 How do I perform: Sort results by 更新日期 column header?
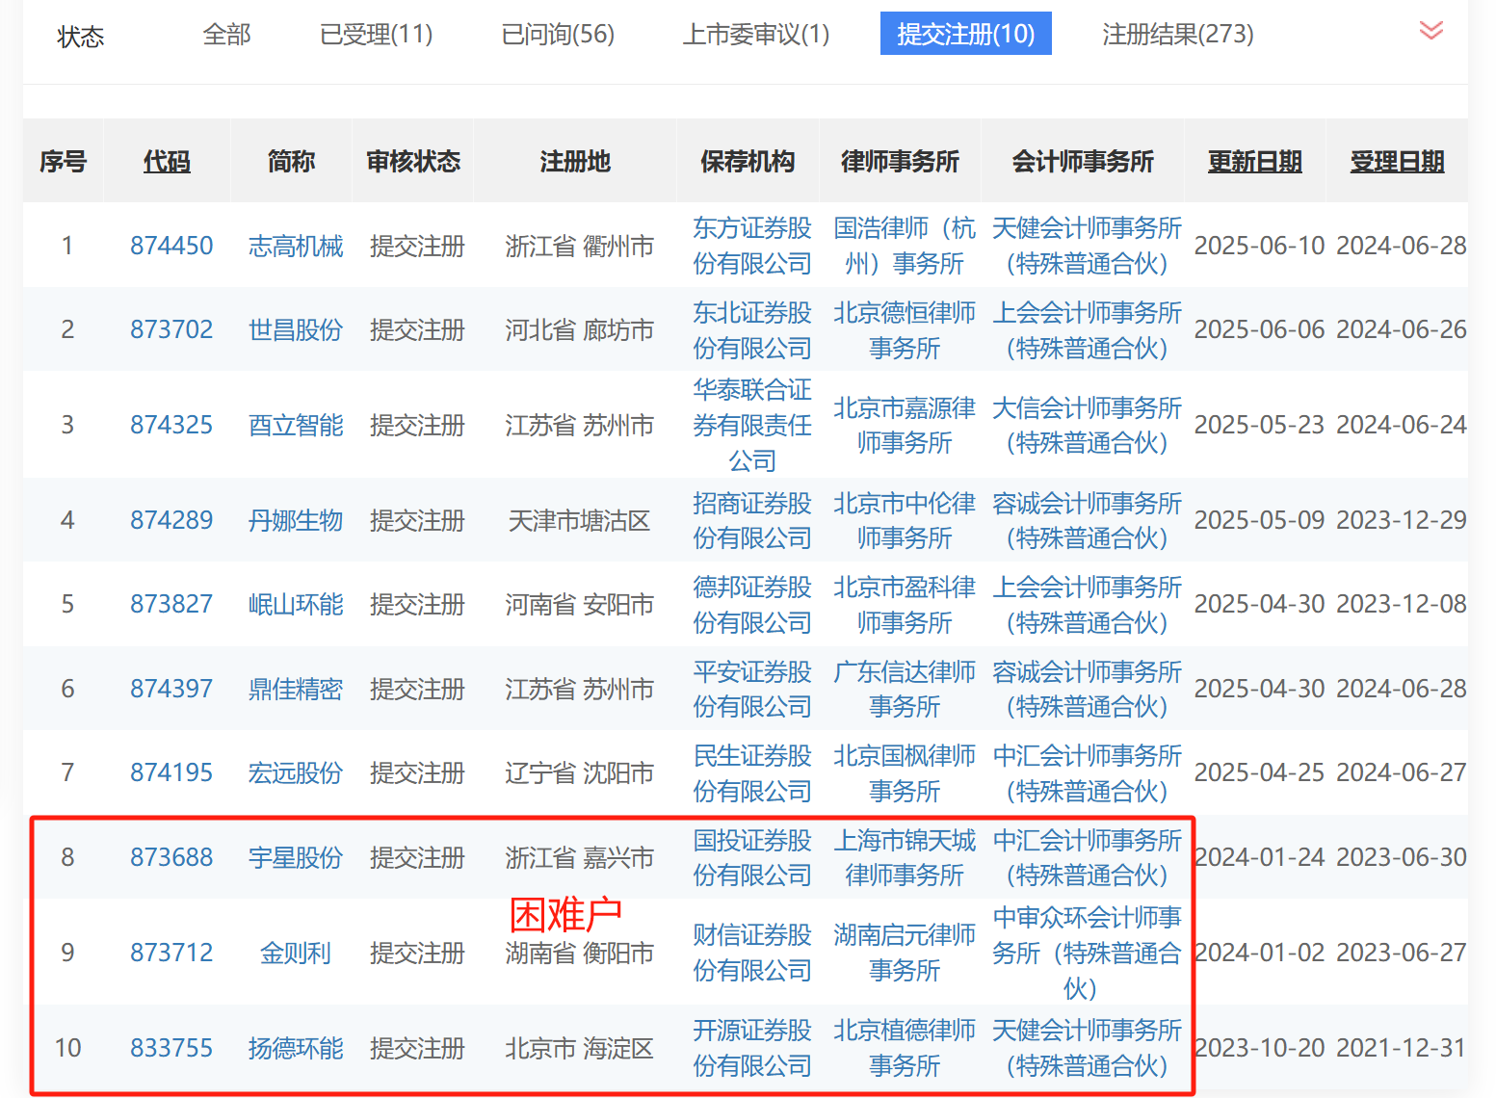(1254, 161)
